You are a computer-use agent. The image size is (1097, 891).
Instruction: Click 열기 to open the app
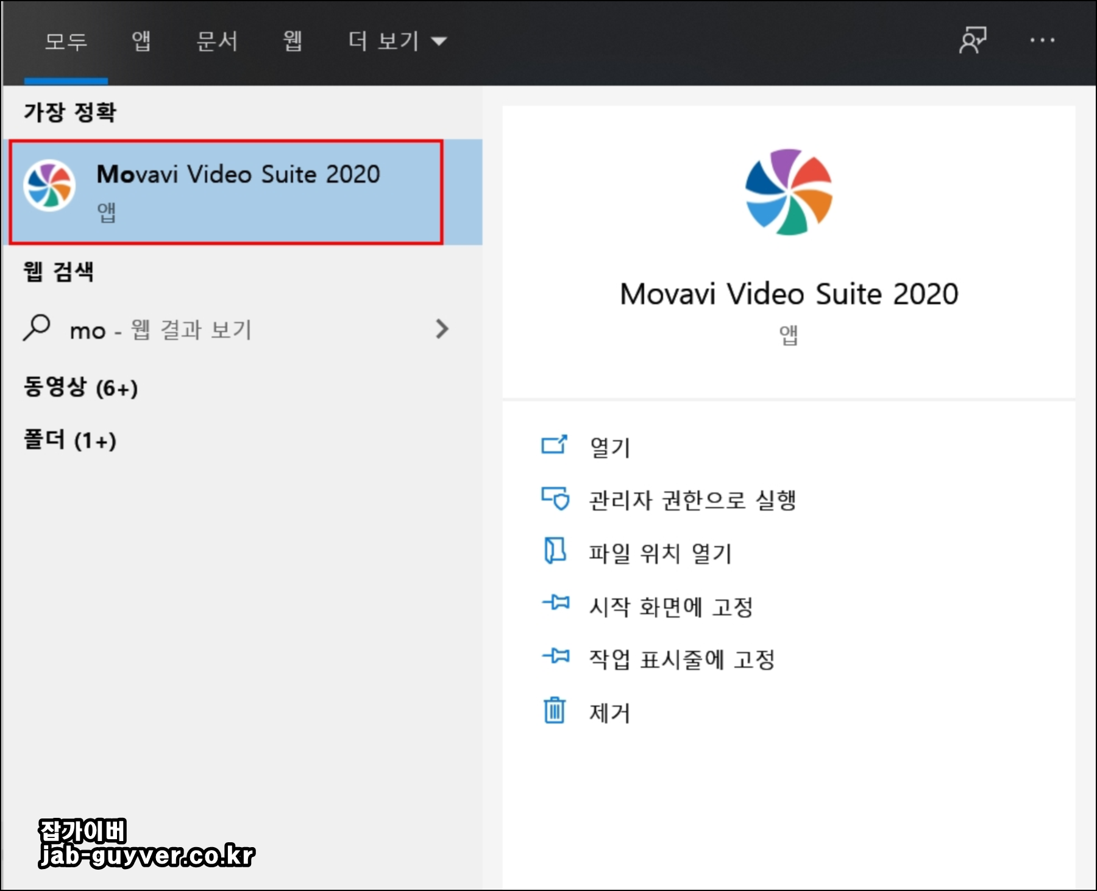(609, 447)
